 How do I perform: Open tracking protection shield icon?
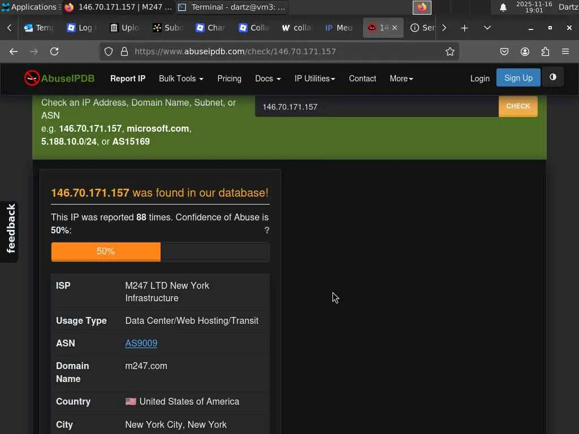click(108, 51)
